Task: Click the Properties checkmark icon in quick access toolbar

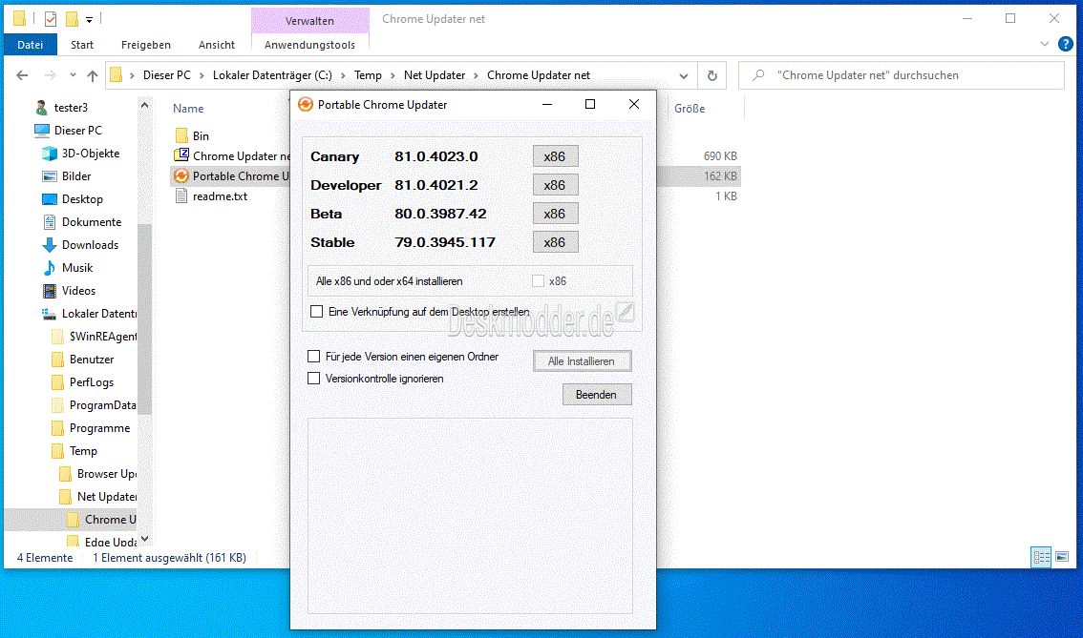Action: [x=51, y=19]
